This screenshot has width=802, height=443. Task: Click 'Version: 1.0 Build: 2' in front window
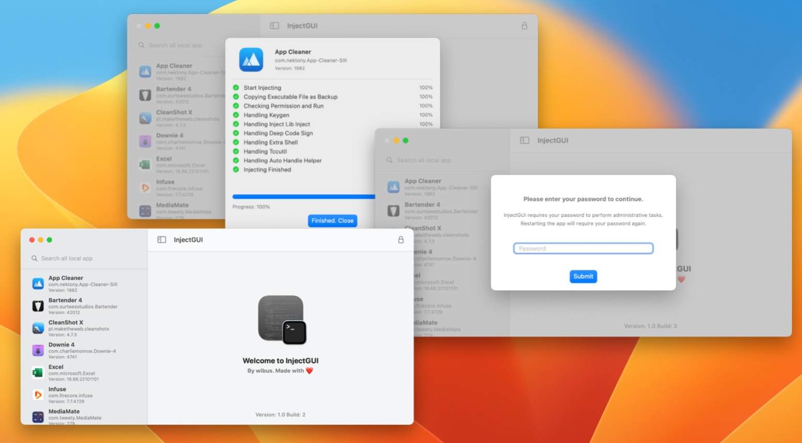coord(281,415)
